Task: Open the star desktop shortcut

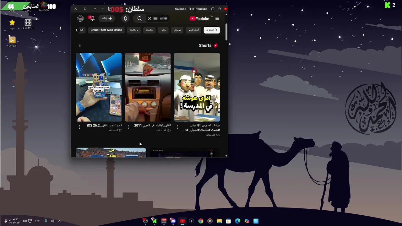Action: point(12,24)
